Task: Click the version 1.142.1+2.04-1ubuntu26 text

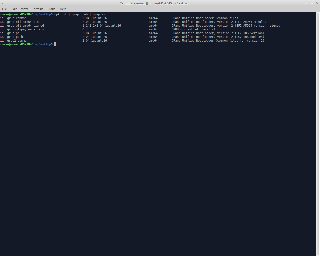Action: (102, 26)
